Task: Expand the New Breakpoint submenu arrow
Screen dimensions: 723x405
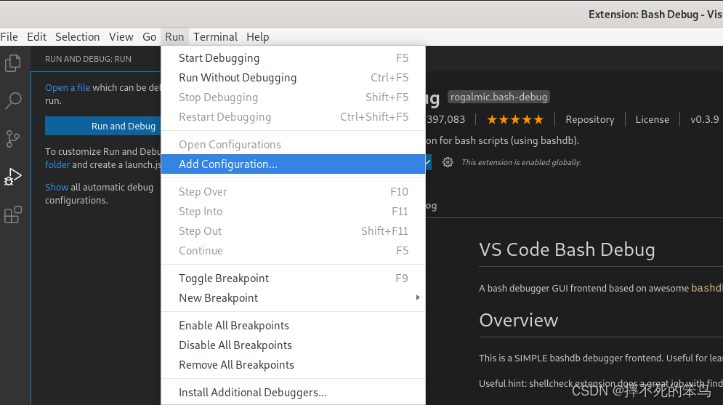Action: [x=418, y=297]
